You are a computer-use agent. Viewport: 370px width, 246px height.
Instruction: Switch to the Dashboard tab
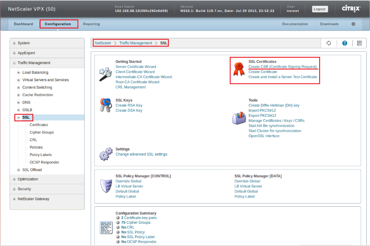coord(24,24)
